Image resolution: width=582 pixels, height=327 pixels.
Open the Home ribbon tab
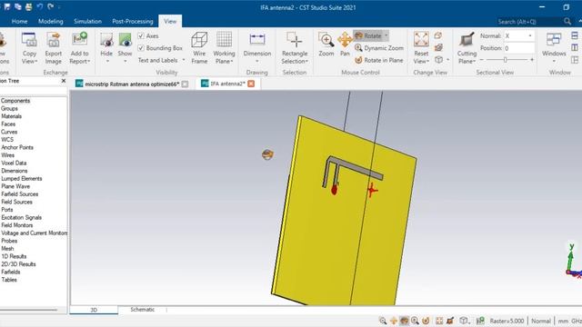pos(19,21)
